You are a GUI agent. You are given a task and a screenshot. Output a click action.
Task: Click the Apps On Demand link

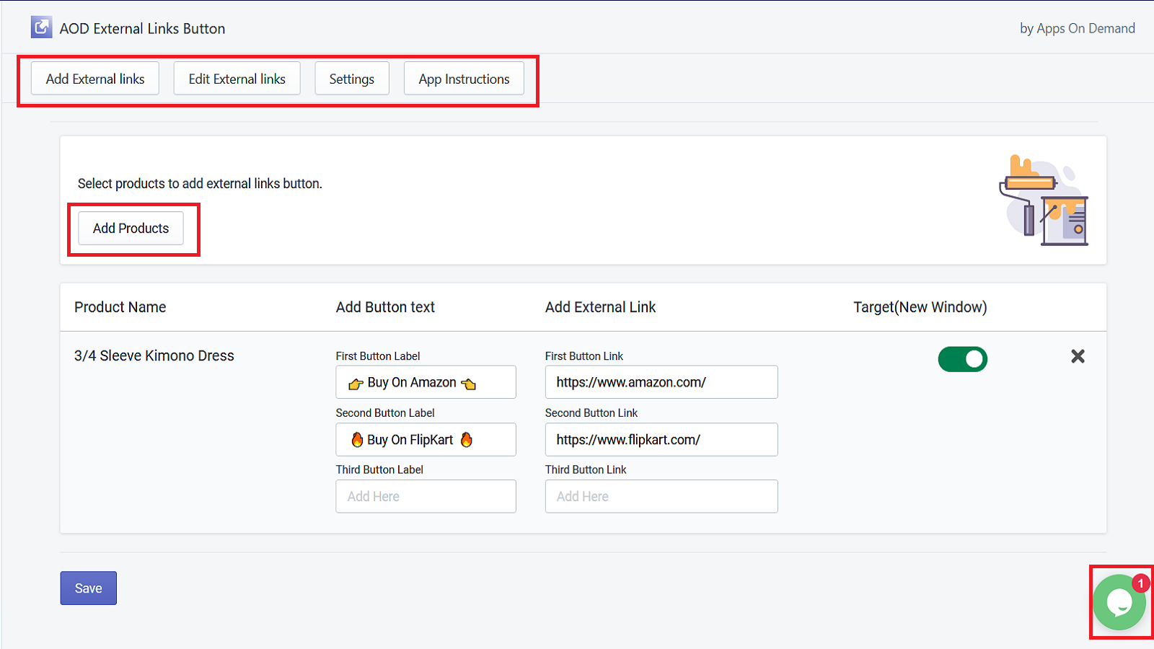(1077, 28)
